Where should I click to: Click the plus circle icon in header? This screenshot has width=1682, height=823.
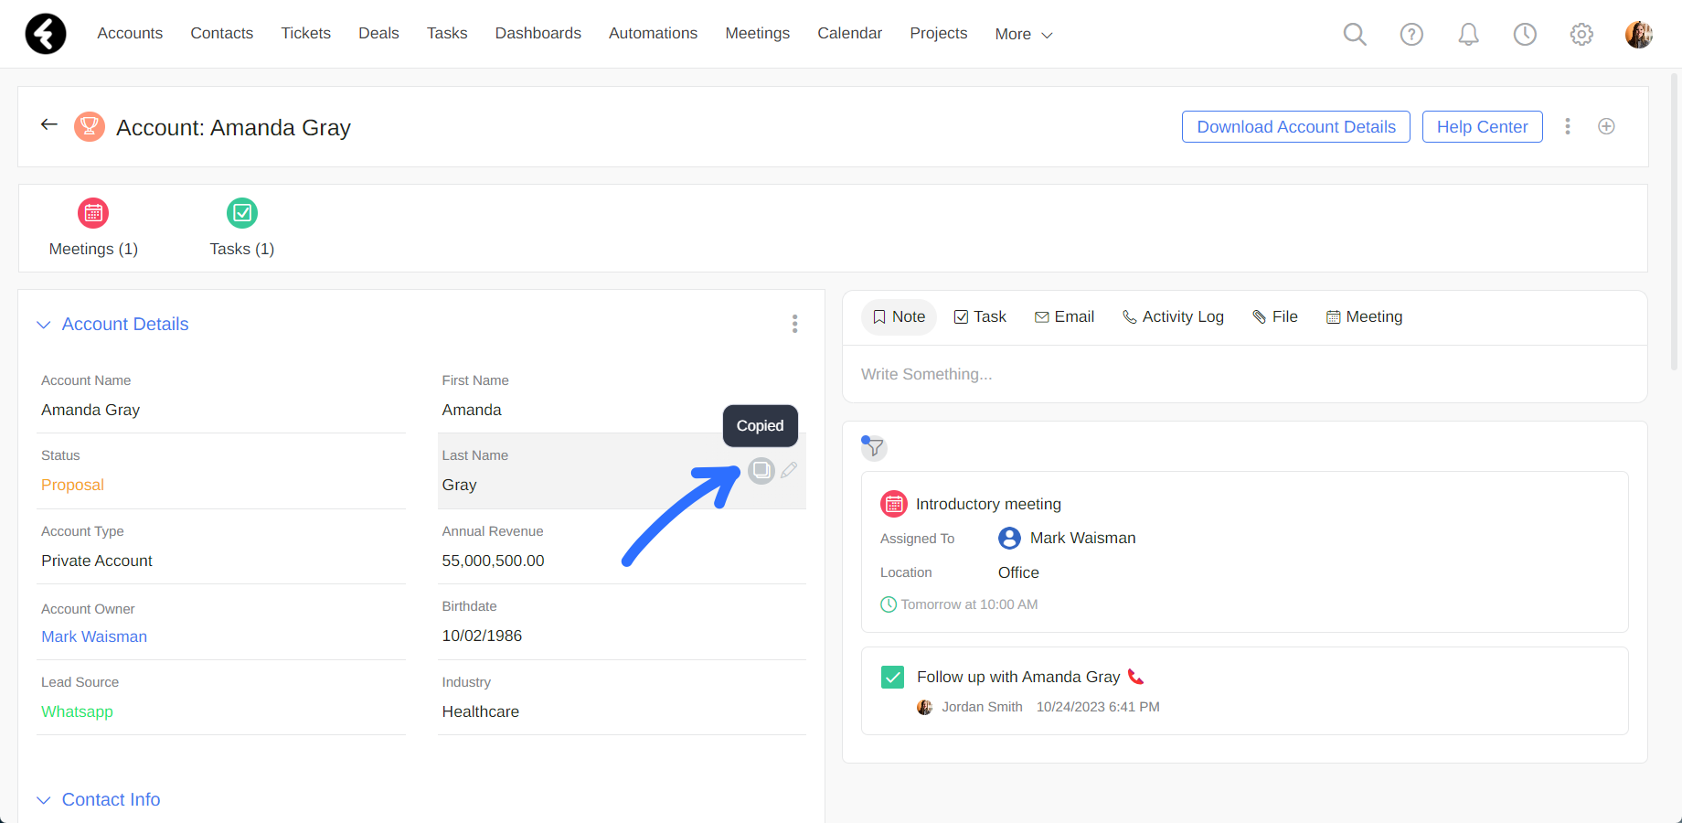1606,126
